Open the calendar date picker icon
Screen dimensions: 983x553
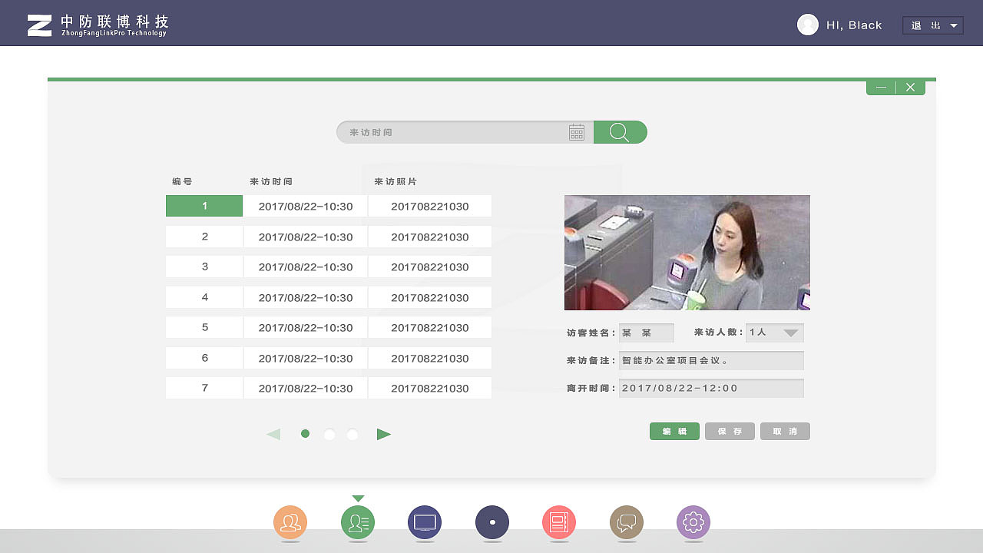click(577, 132)
